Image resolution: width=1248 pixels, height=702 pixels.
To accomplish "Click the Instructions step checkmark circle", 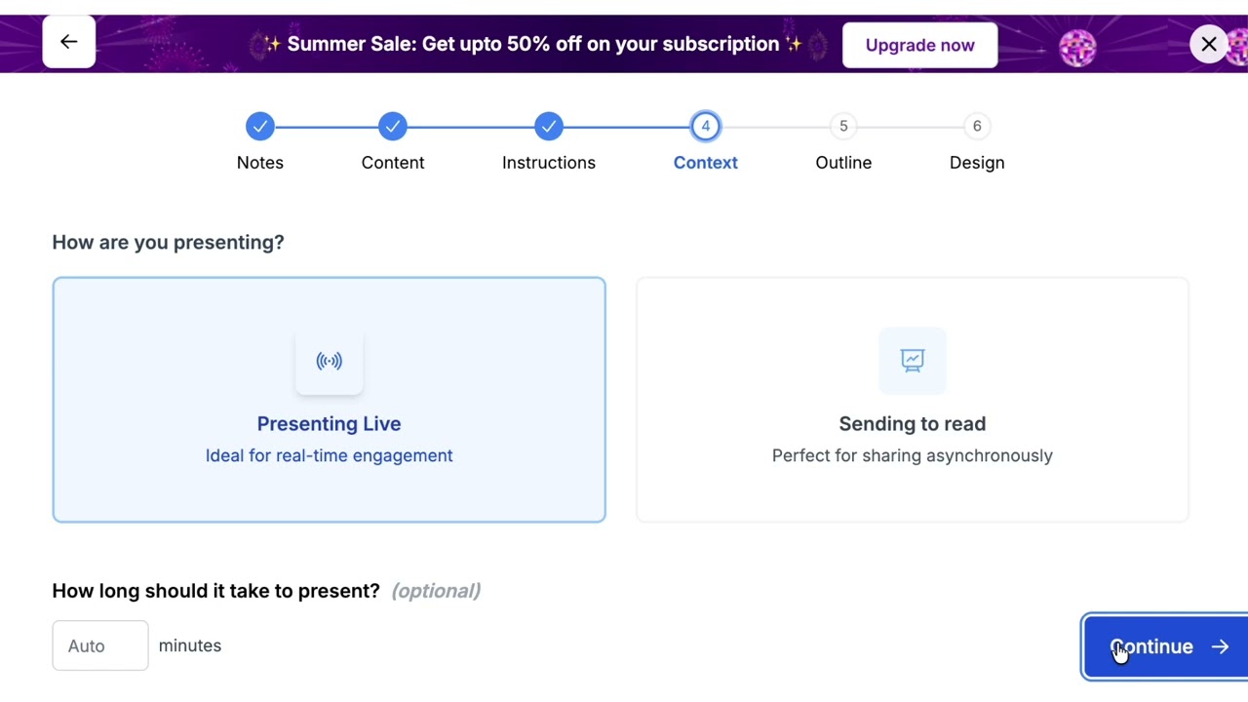I will (548, 127).
